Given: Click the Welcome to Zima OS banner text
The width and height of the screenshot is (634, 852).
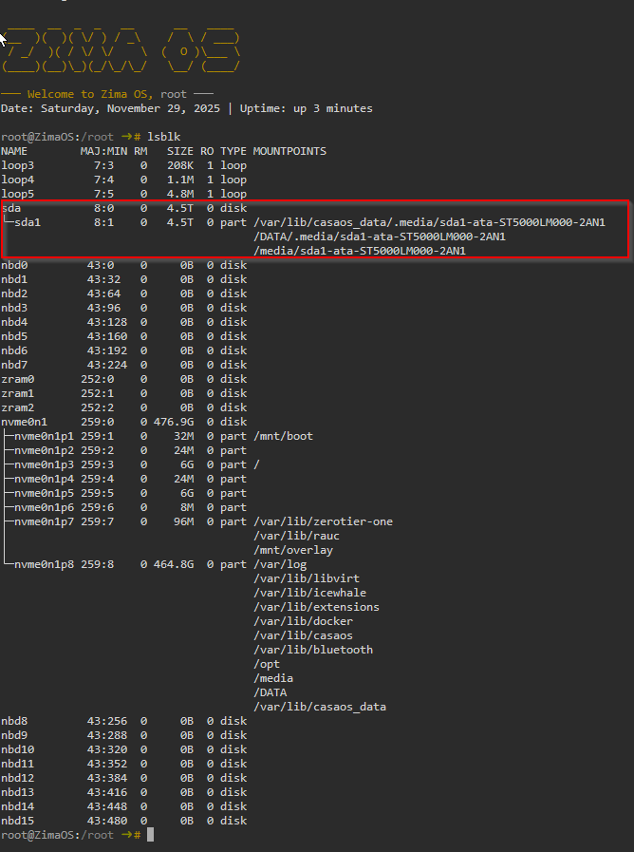Looking at the screenshot, I should coord(108,94).
